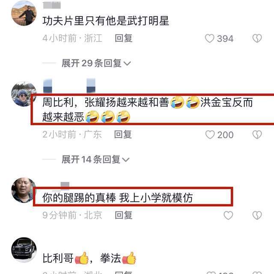Tap the comment 比利哥 拳法 with thumbs up
Image resolution: width=274 pixels, height=274 pixels.
[x=89, y=258]
